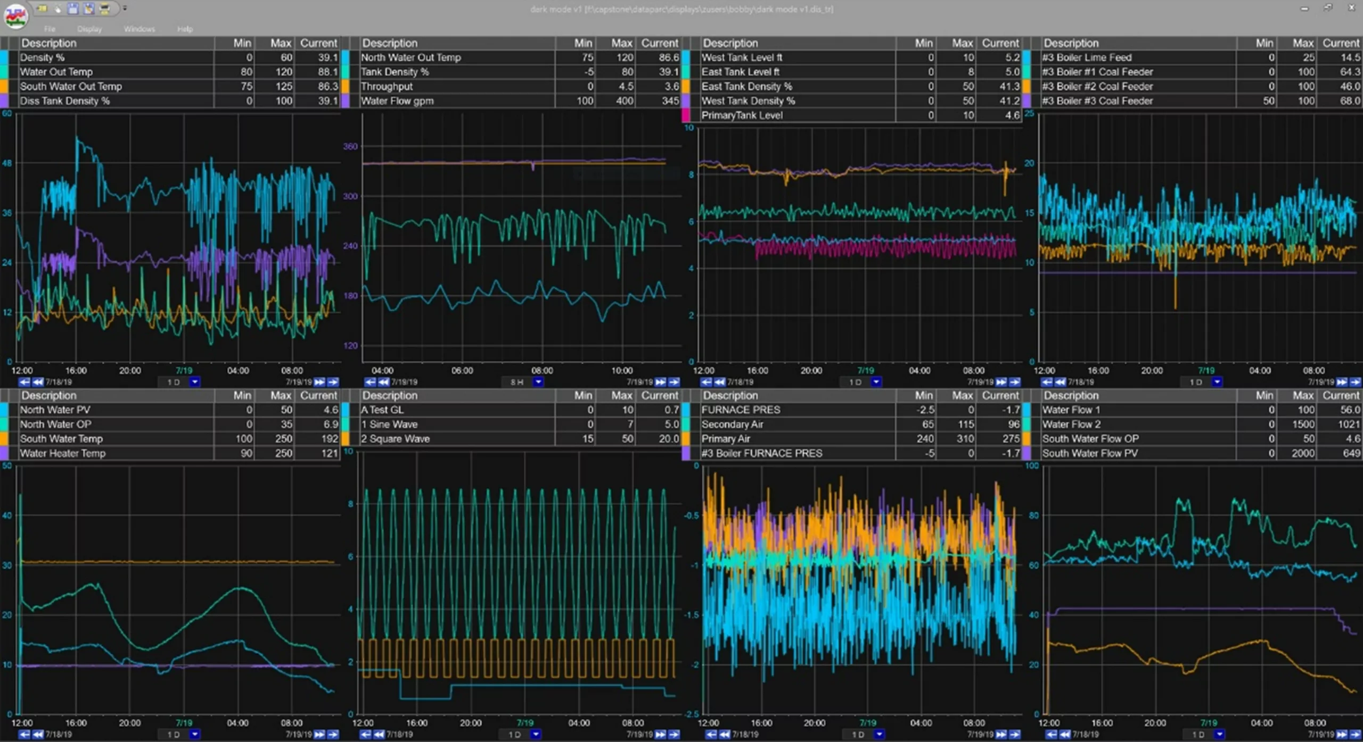Image resolution: width=1363 pixels, height=742 pixels.
Task: Click the Throughput orange color swatch
Action: point(345,86)
